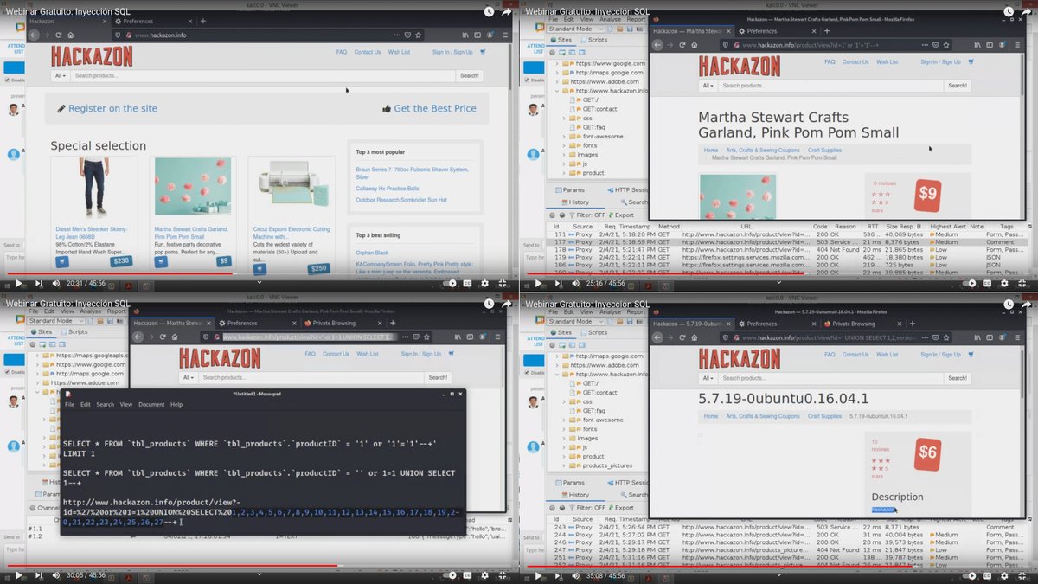Expand font-awesome folder in 25:16 frame
1038x584 pixels.
(x=565, y=136)
